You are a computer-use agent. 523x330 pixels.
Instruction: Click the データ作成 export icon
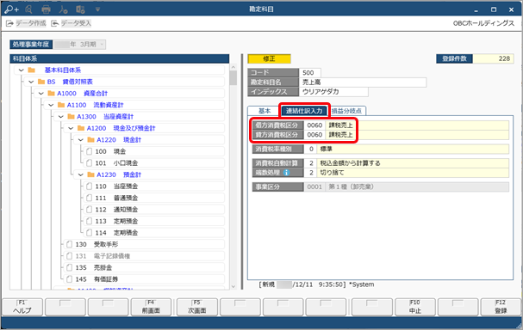click(9, 23)
